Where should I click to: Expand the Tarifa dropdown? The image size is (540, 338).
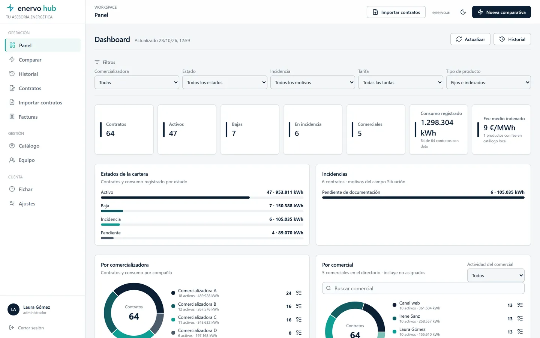[x=400, y=82]
